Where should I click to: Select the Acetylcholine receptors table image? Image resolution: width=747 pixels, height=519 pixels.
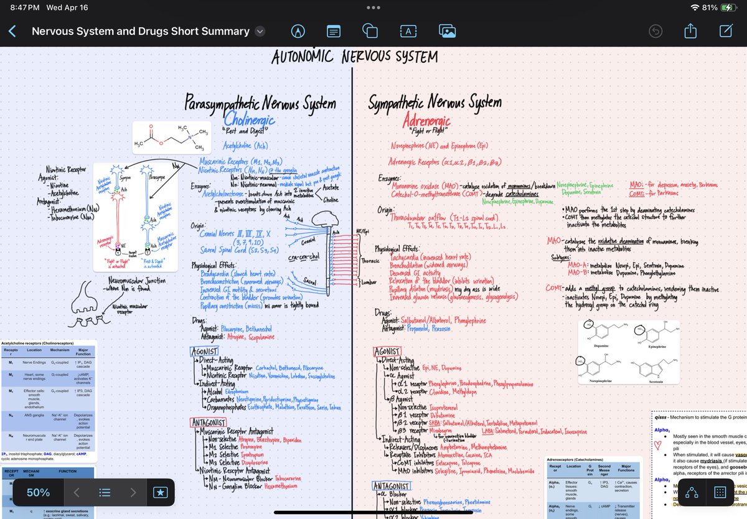48,401
